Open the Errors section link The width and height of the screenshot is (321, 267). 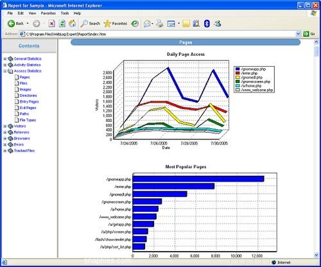[x=19, y=144]
